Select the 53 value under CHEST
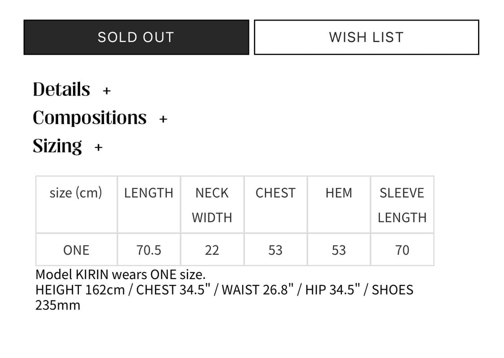Viewport: 504px width, 358px height. coord(276,250)
